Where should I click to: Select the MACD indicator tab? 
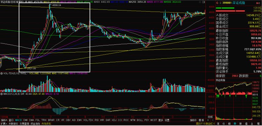click(x=19, y=120)
